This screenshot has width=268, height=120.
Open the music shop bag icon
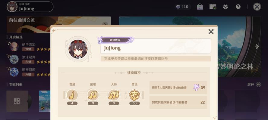(200, 7)
